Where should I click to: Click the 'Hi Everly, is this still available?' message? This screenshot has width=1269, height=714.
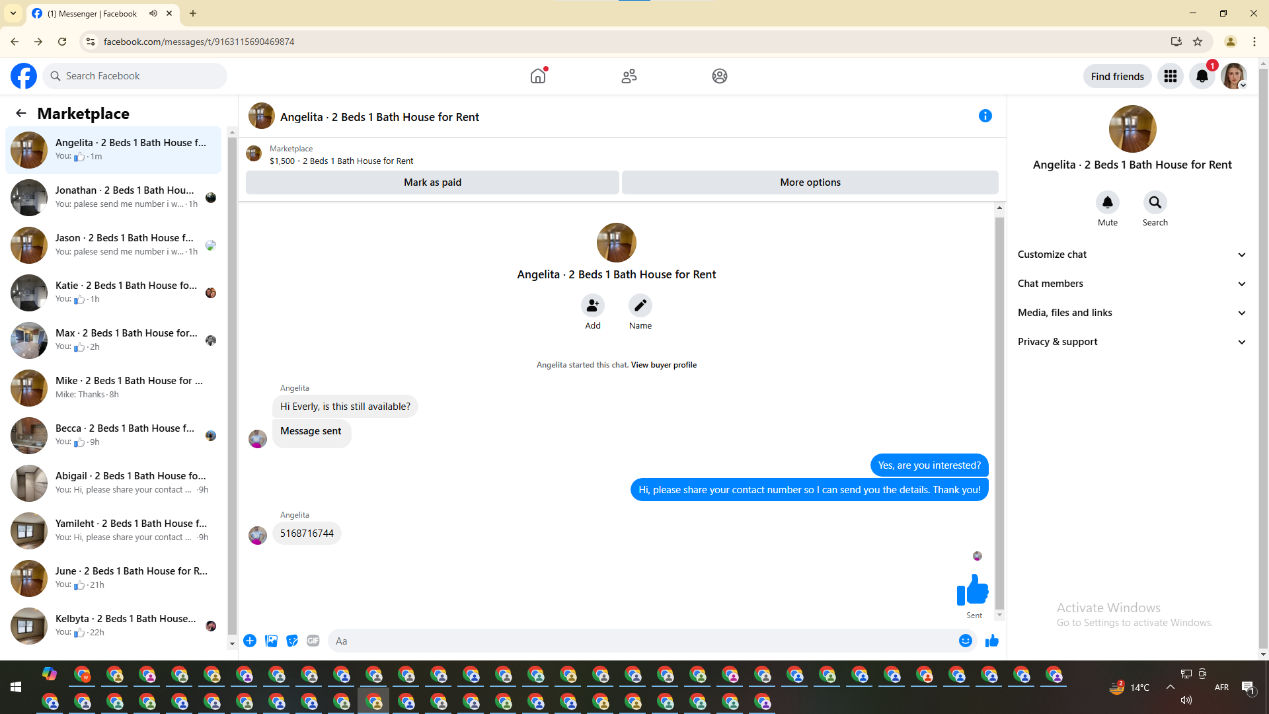pos(345,407)
